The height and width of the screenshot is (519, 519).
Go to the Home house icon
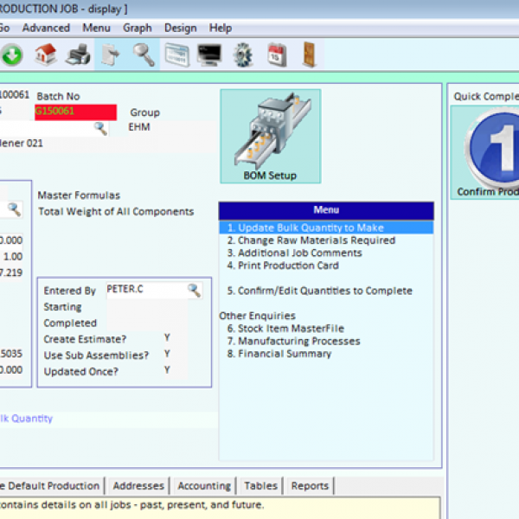[45, 54]
